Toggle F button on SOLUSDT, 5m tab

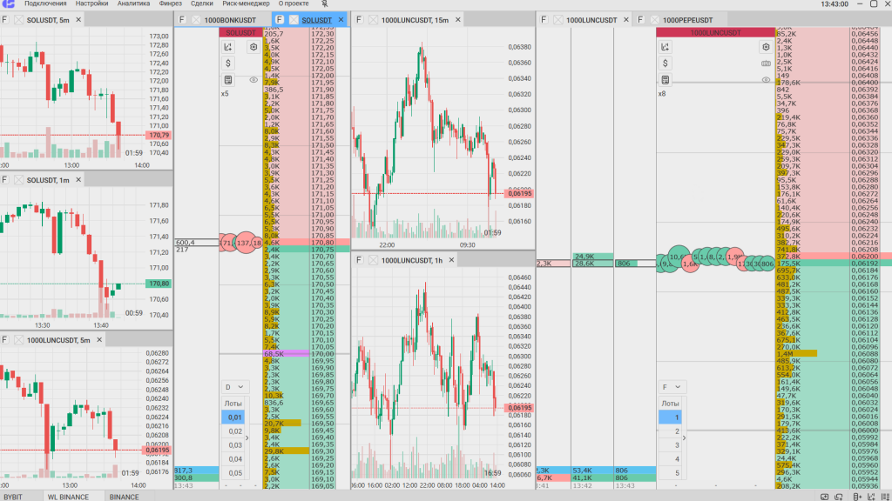(x=4, y=20)
